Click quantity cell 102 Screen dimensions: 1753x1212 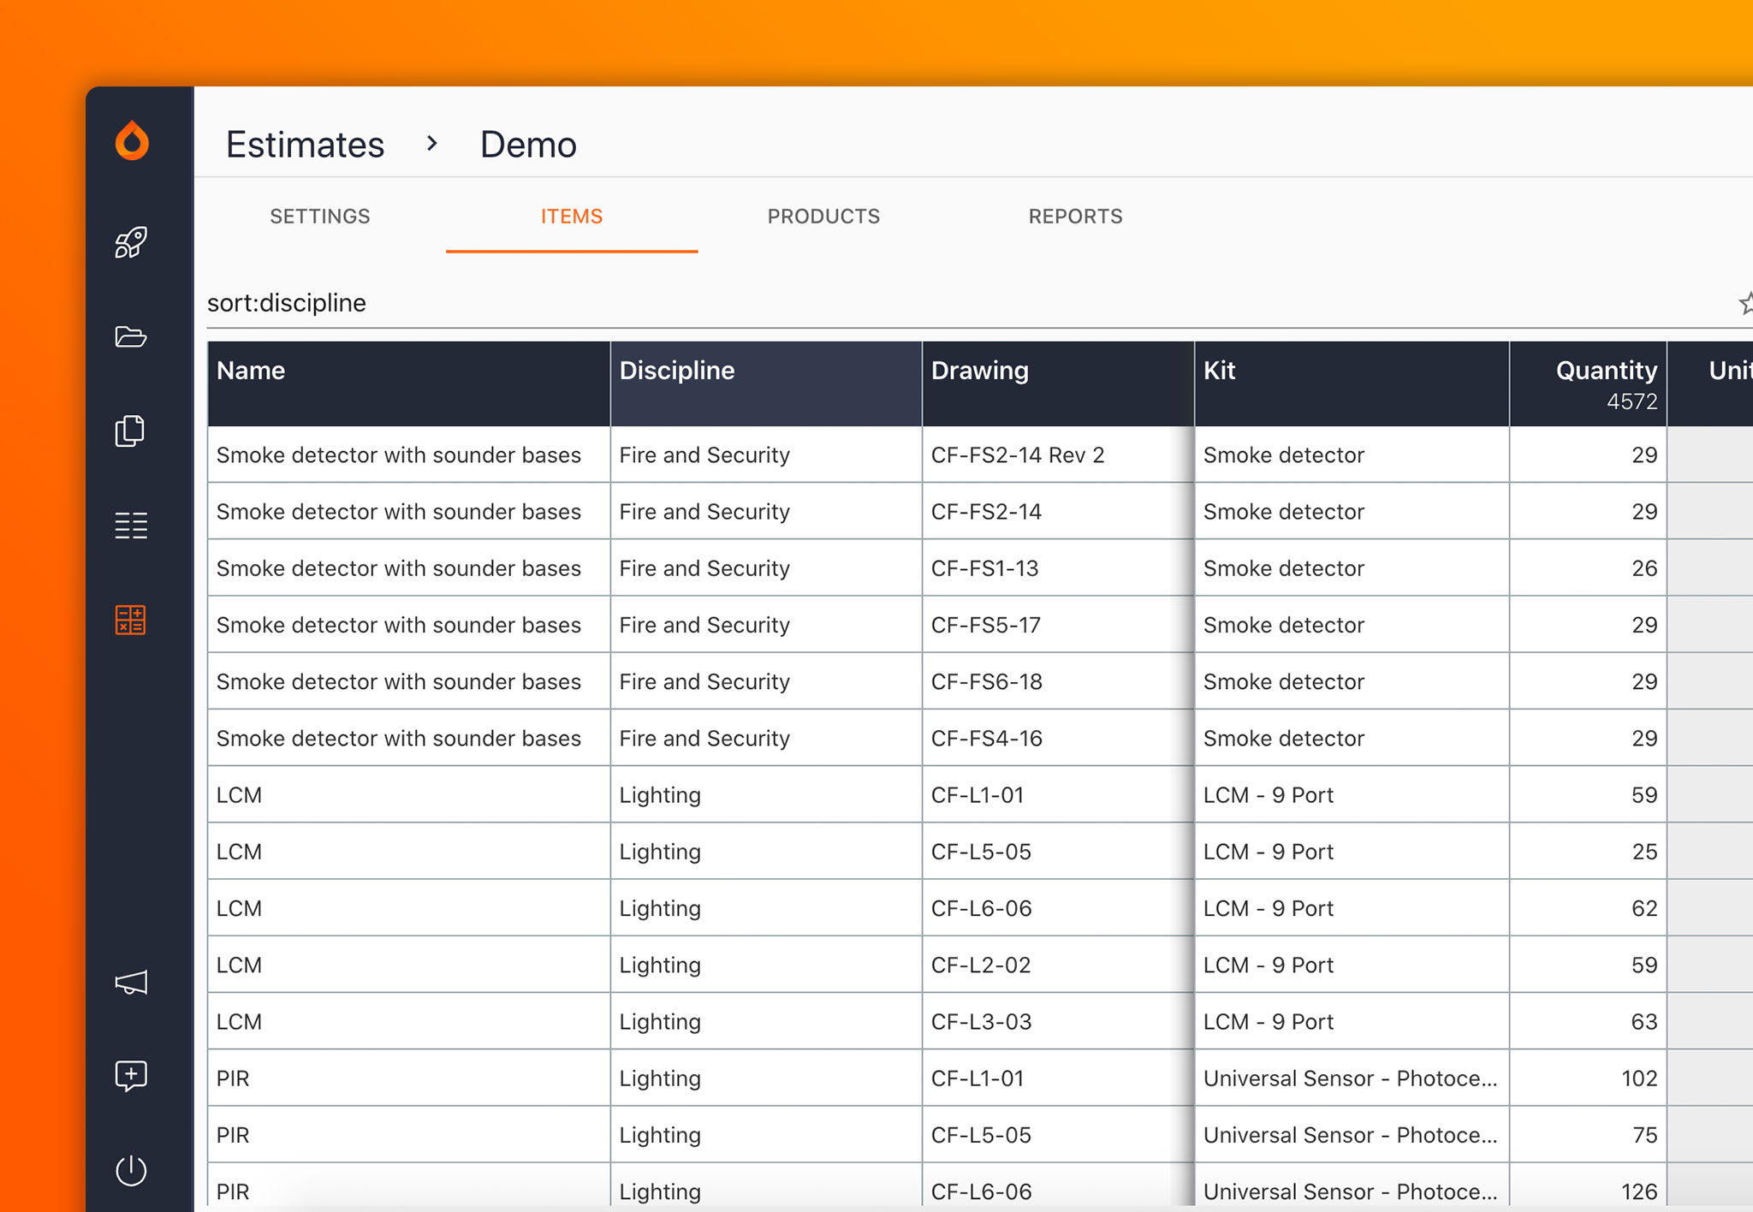coord(1588,1078)
